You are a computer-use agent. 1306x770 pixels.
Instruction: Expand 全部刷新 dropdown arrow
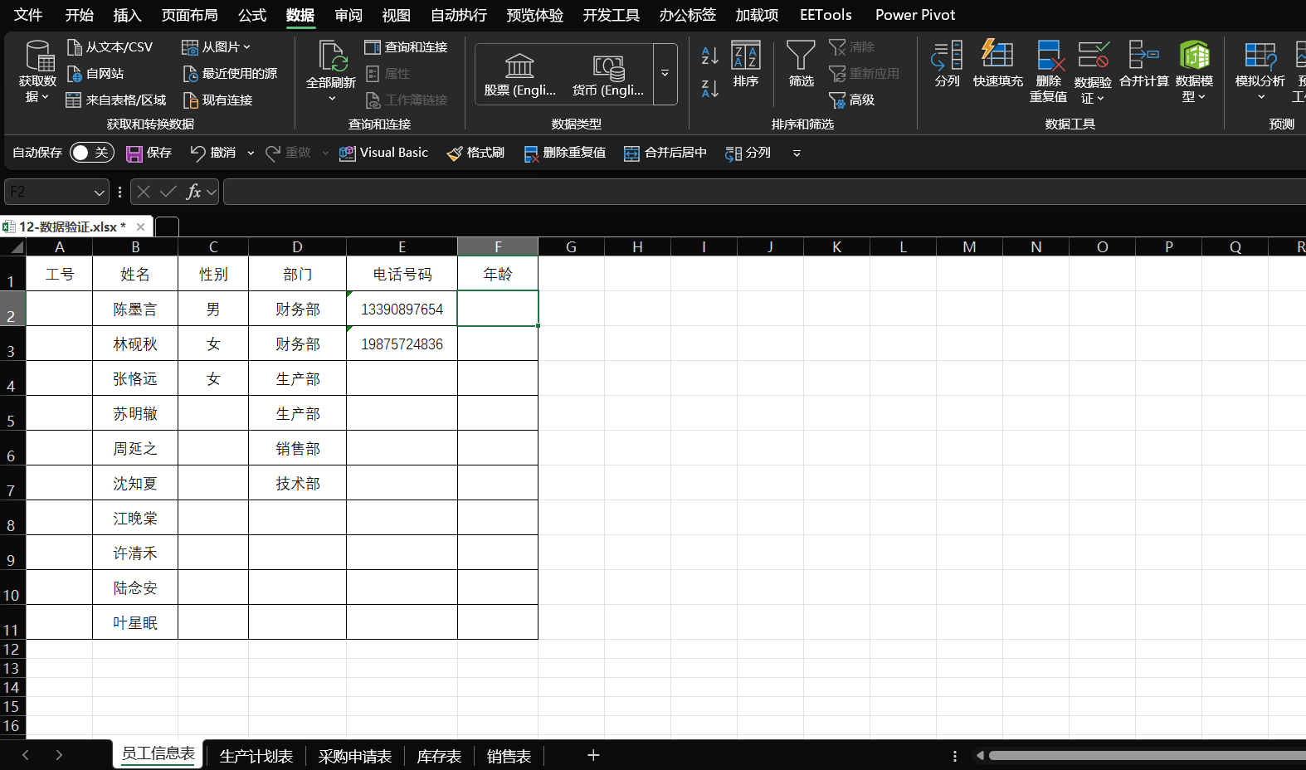click(x=332, y=99)
